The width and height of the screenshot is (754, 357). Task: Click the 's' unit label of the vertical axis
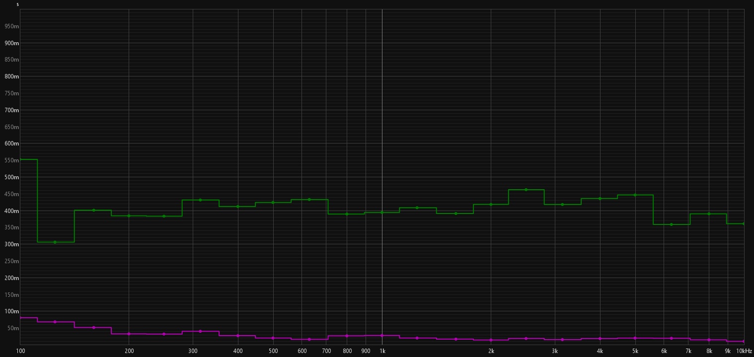(17, 4)
